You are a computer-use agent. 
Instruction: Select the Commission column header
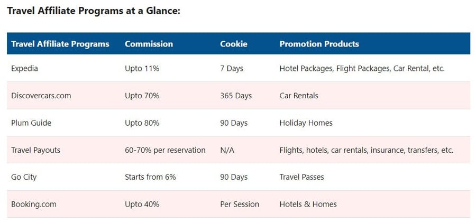tap(149, 44)
